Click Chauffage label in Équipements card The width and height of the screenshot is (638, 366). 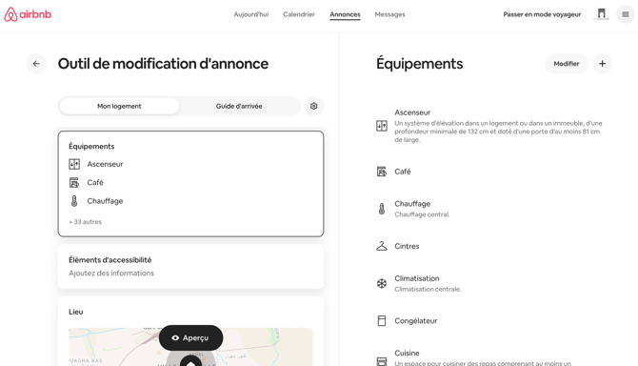click(x=105, y=201)
